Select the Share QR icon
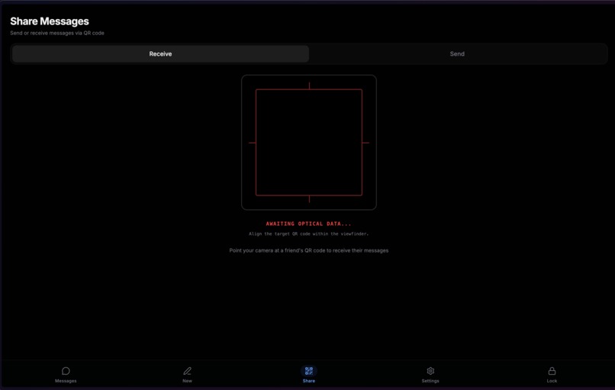 tap(309, 371)
